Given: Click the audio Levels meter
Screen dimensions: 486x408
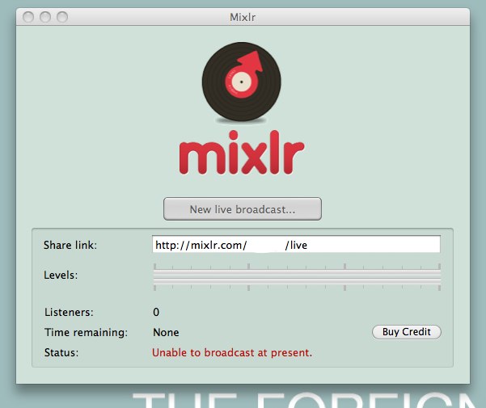Looking at the screenshot, I should pyautogui.click(x=297, y=277).
